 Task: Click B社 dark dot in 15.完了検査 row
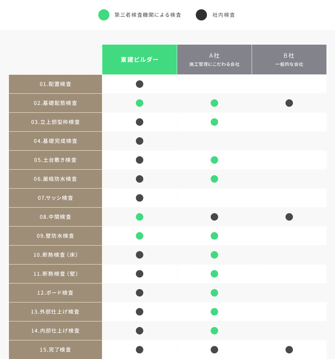tap(289, 350)
